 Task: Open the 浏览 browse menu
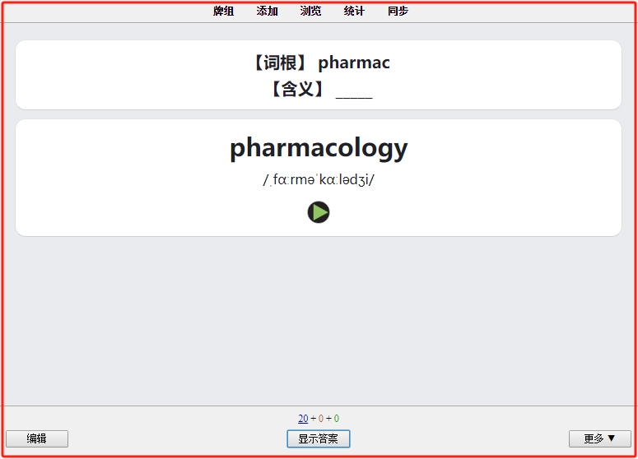[x=310, y=11]
